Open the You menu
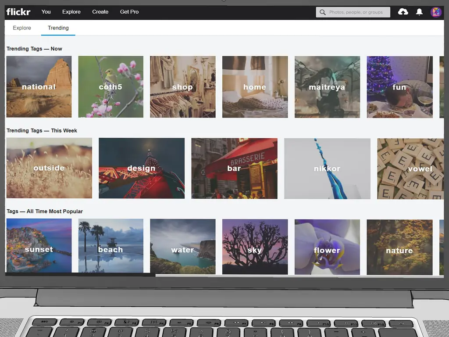Viewport: 449px width, 337px height. tap(46, 12)
